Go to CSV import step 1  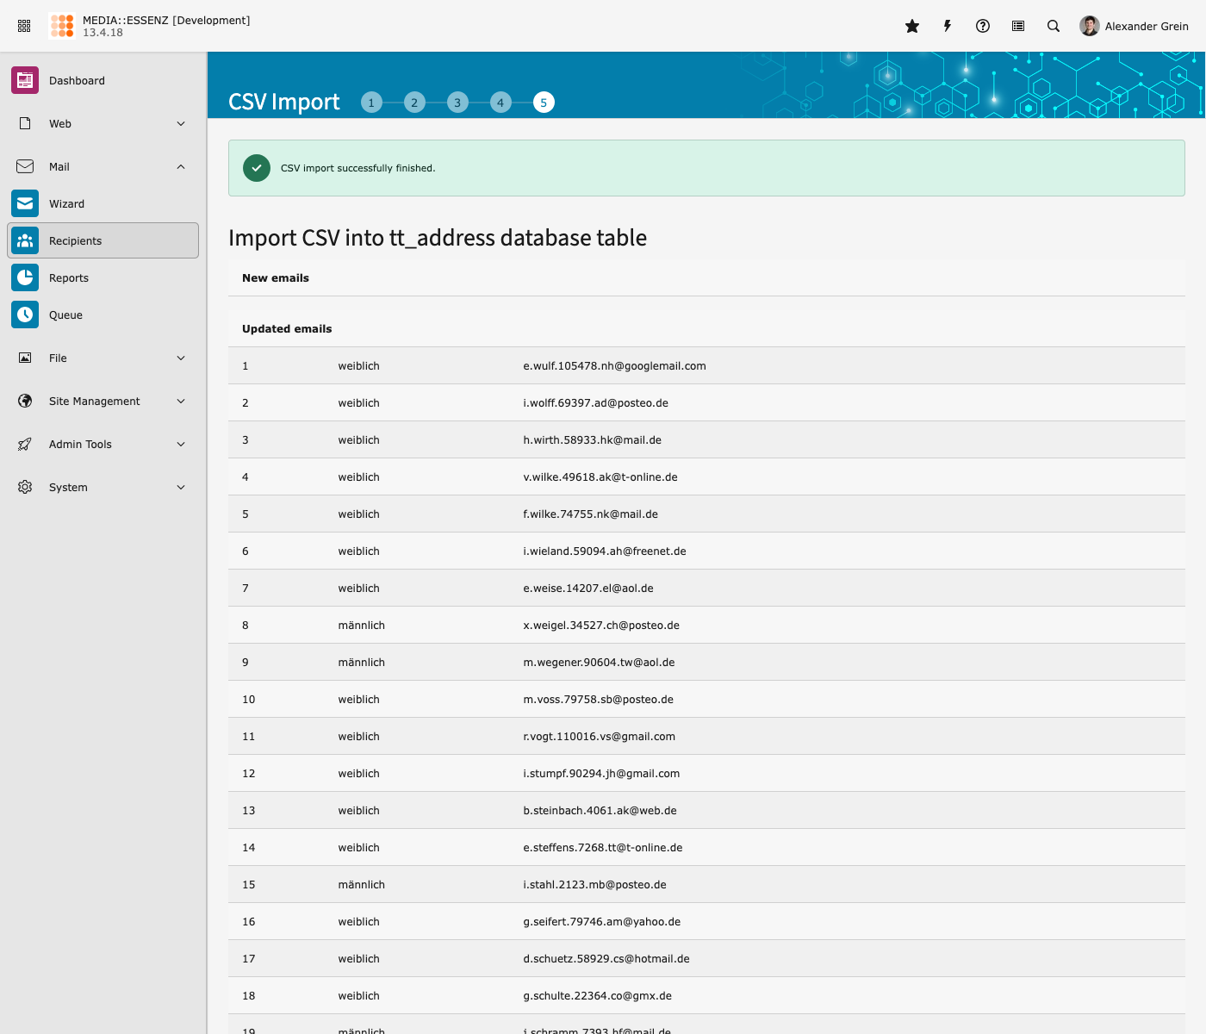pyautogui.click(x=371, y=103)
